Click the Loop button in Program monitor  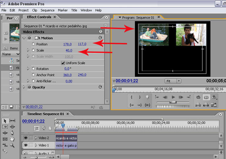198,97
